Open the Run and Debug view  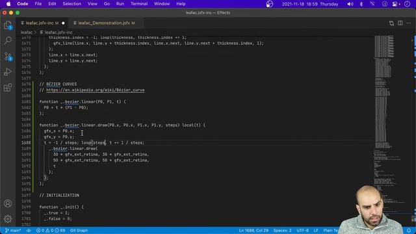8,72
